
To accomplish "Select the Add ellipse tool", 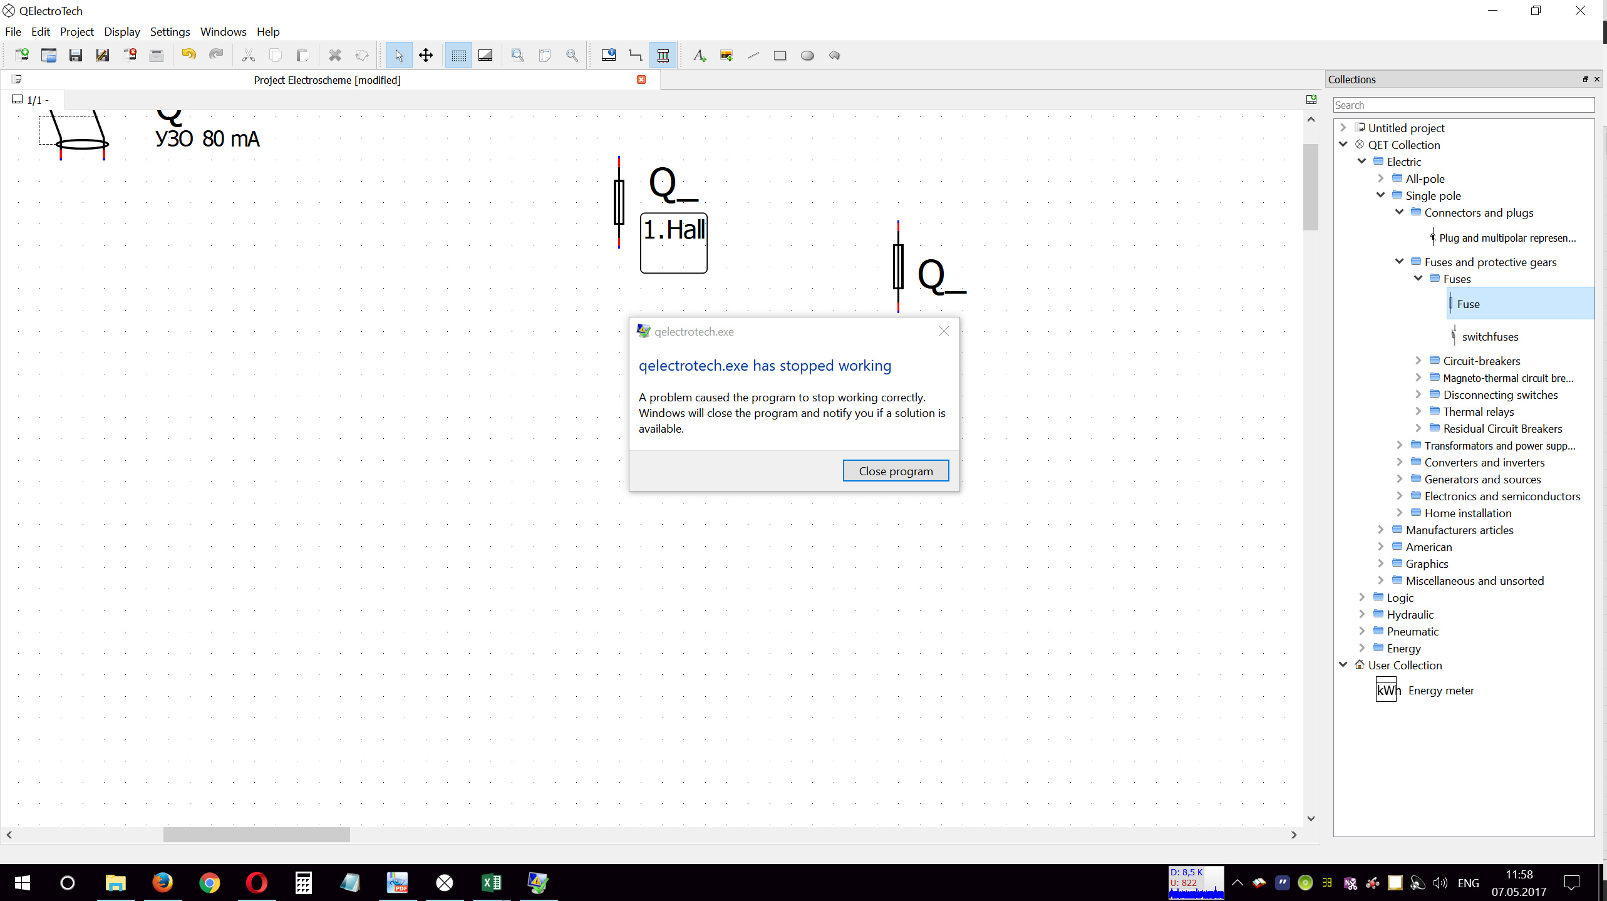I will tap(807, 55).
